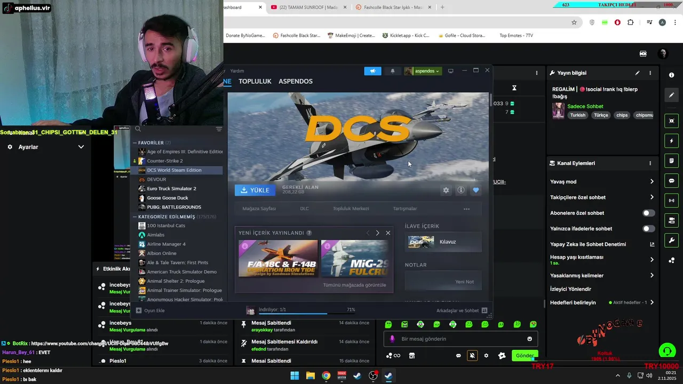Viewport: 683px width, 384px height.
Task: Open DCS game settings gear icon
Action: click(446, 190)
